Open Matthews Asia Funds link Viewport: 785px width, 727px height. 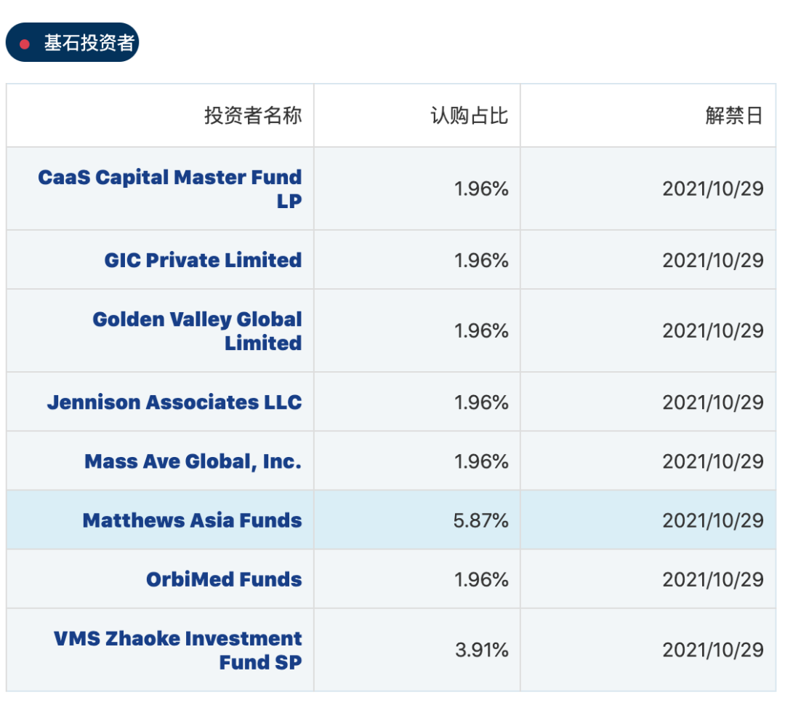click(192, 520)
